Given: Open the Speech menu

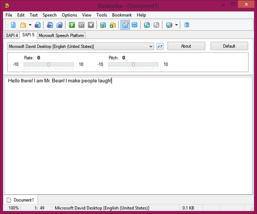Looking at the screenshot, I should click(x=50, y=15).
